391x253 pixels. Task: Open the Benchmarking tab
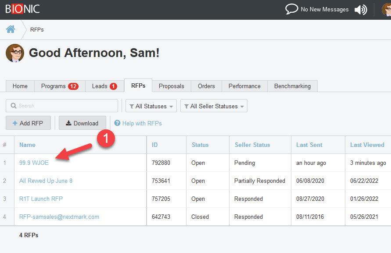292,86
